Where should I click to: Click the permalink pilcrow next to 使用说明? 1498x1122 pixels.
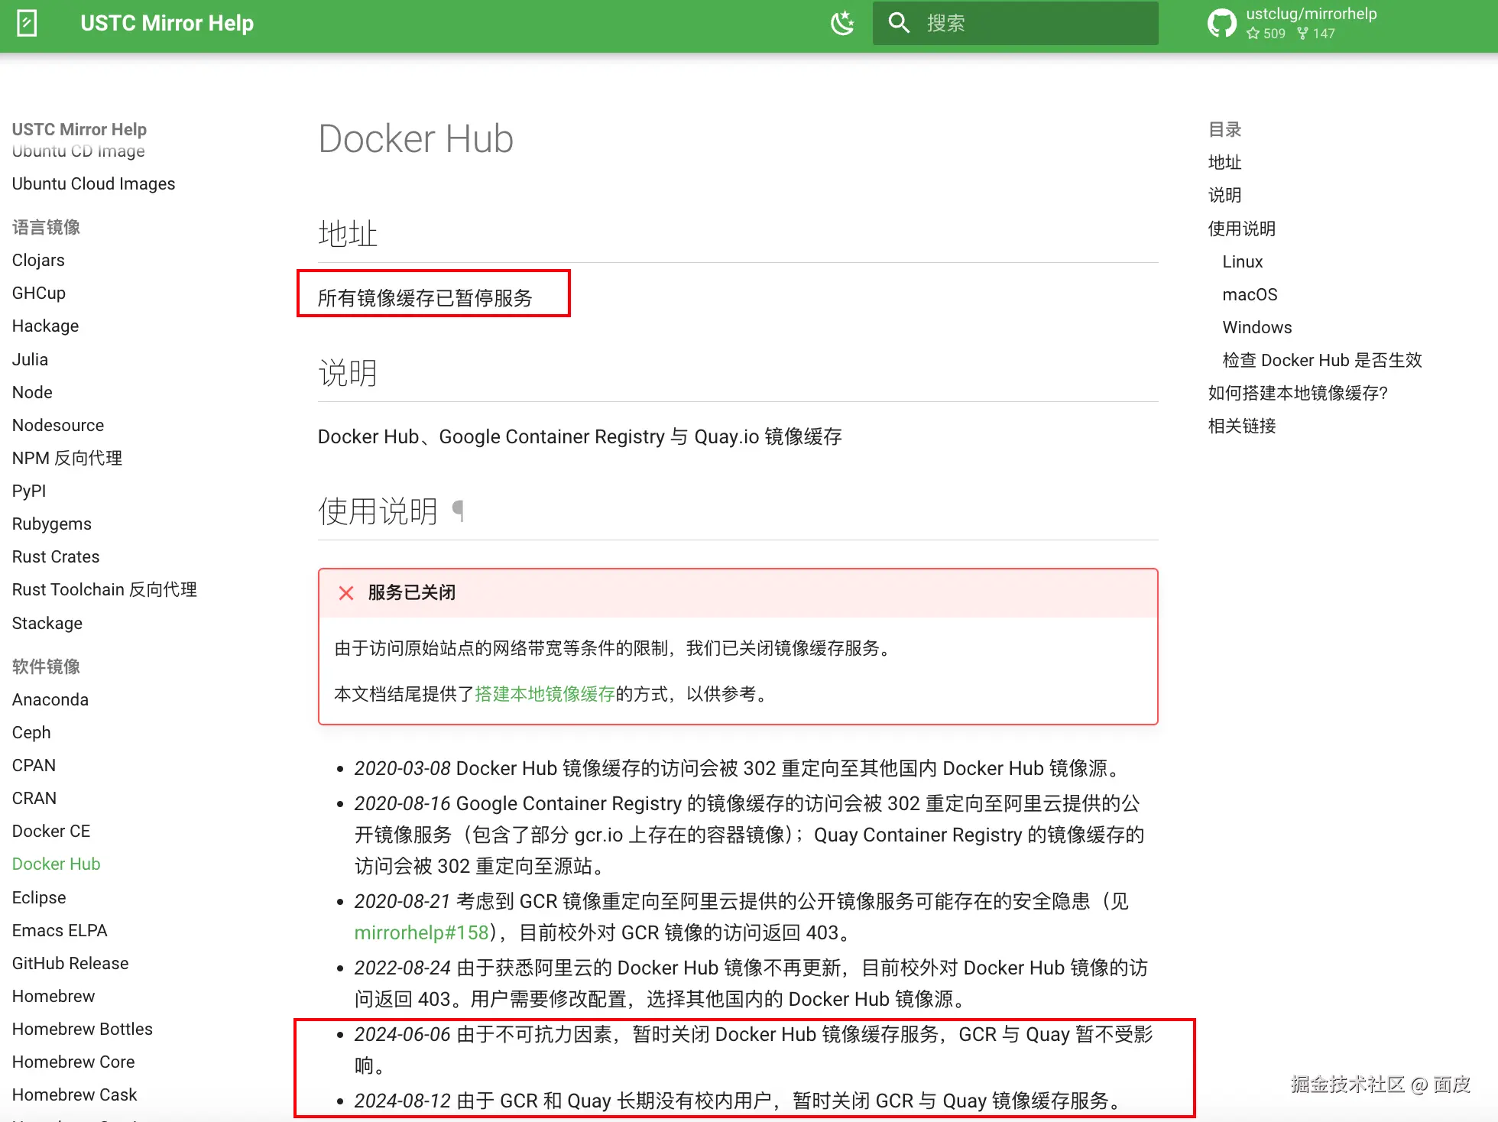coord(458,510)
